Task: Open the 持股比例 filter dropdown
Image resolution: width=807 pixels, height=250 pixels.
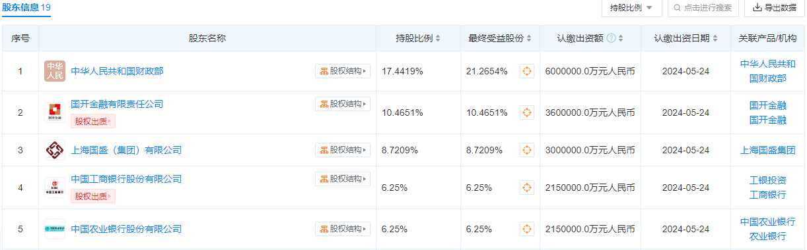Action: click(x=631, y=8)
